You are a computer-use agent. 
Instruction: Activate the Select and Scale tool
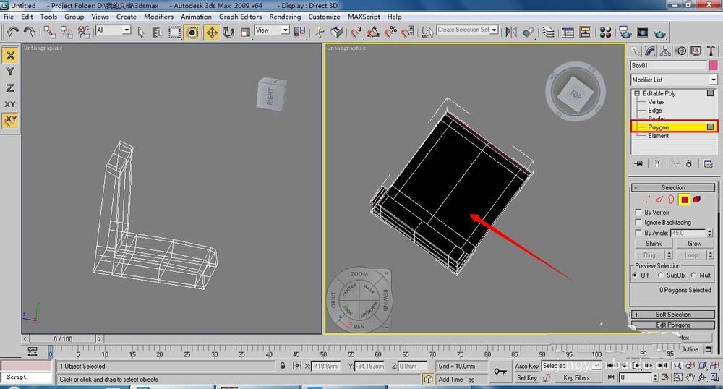pos(245,32)
